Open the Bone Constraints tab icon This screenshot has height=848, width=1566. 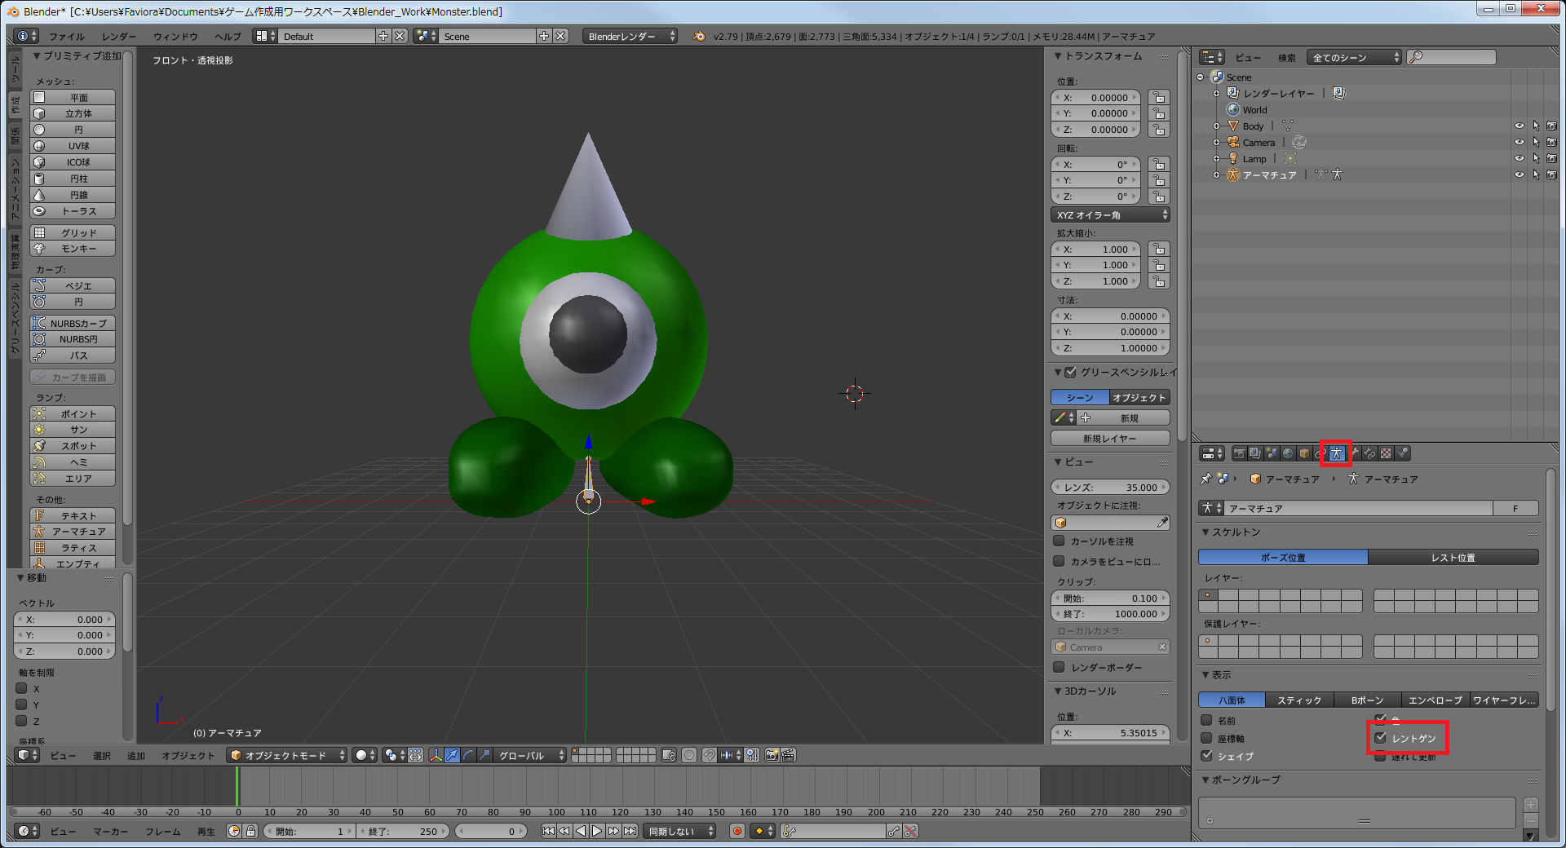(x=1369, y=453)
